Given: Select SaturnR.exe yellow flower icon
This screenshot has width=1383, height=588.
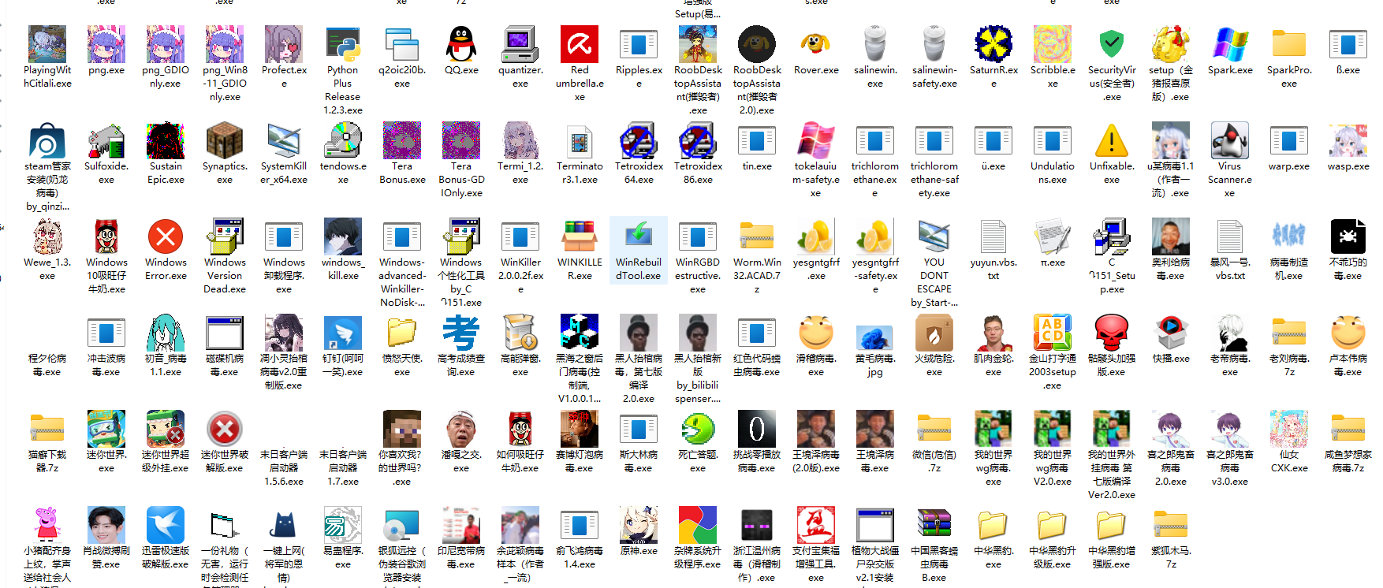Looking at the screenshot, I should pyautogui.click(x=993, y=44).
